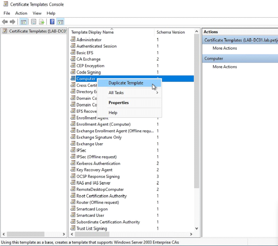Choose Properties in the context menu

pos(119,103)
